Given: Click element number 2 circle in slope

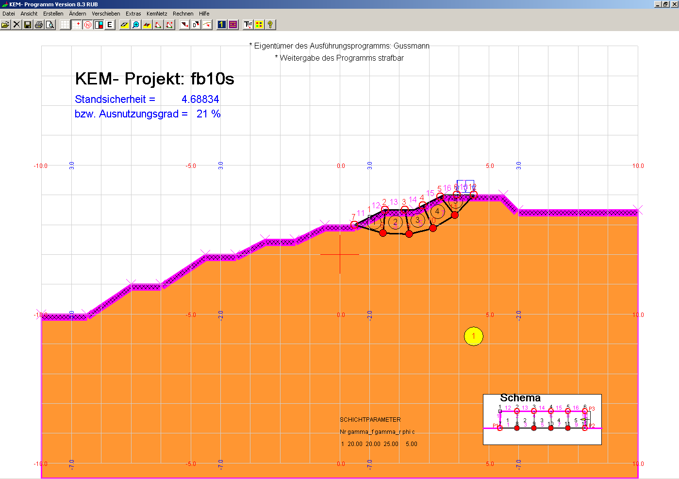Looking at the screenshot, I should pyautogui.click(x=395, y=222).
